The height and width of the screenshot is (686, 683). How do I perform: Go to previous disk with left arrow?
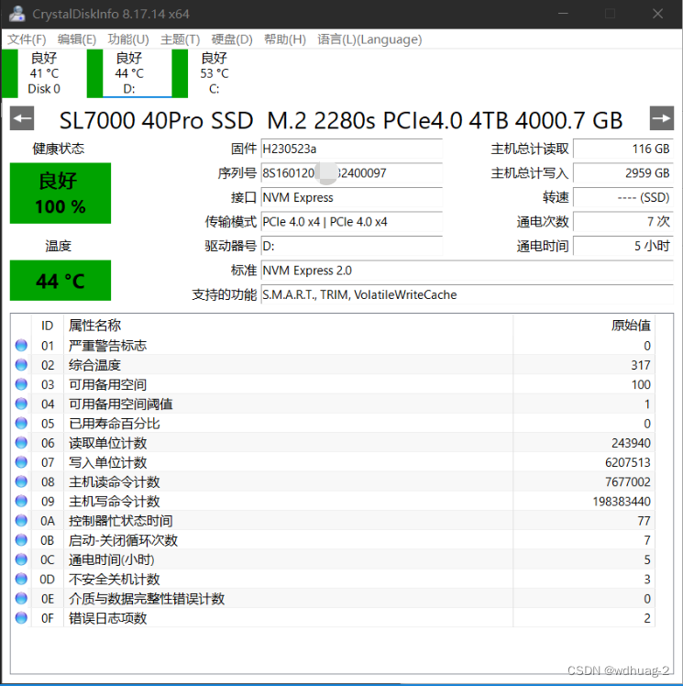tap(22, 118)
